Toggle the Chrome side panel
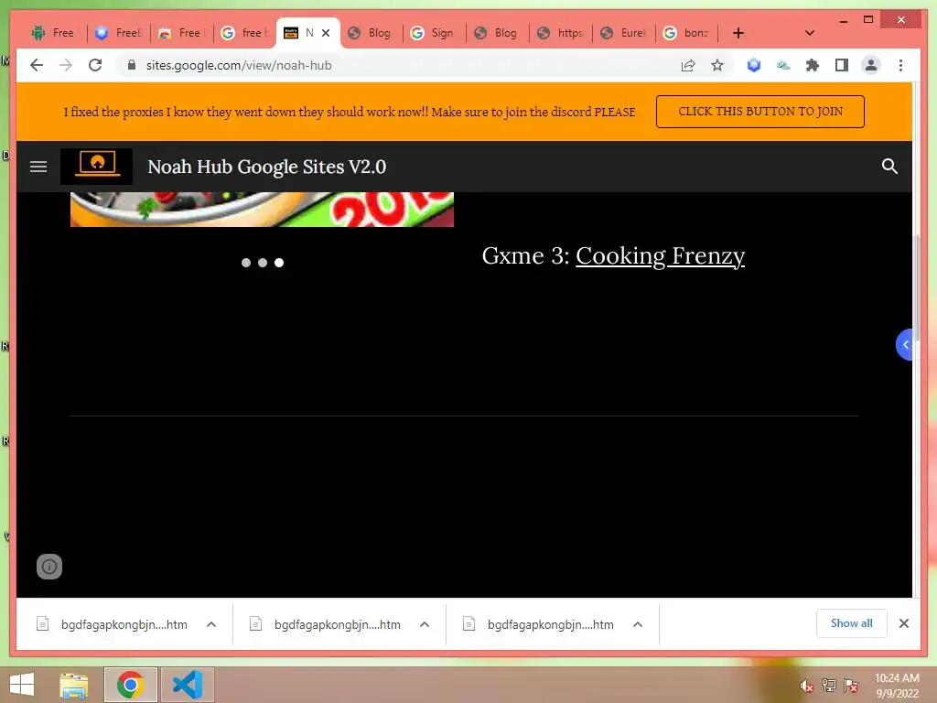937x703 pixels. 842,65
